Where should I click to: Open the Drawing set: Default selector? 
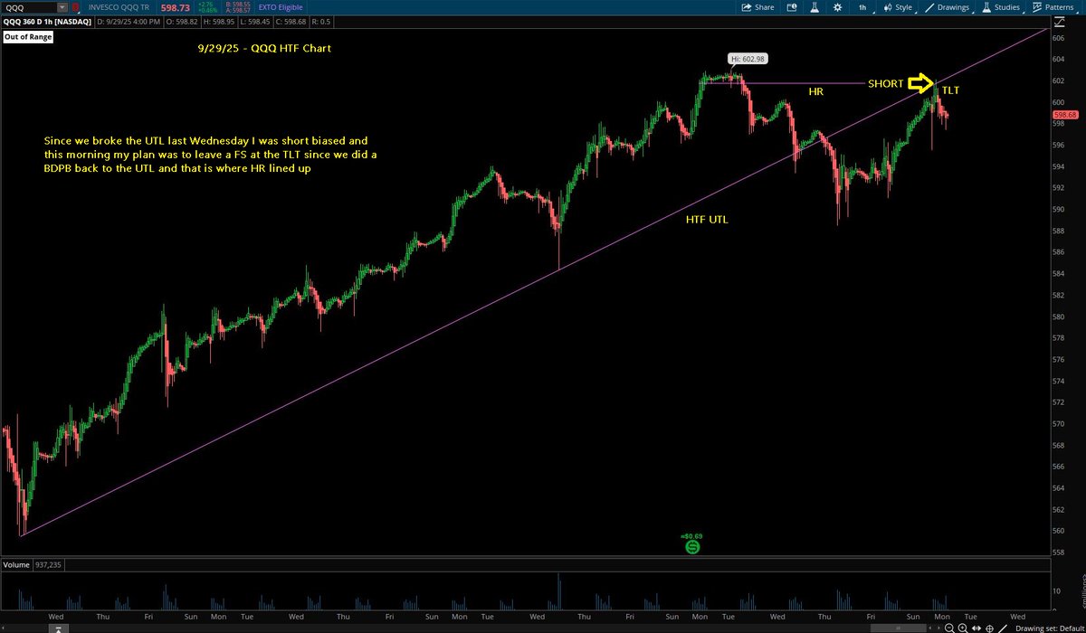click(1050, 628)
